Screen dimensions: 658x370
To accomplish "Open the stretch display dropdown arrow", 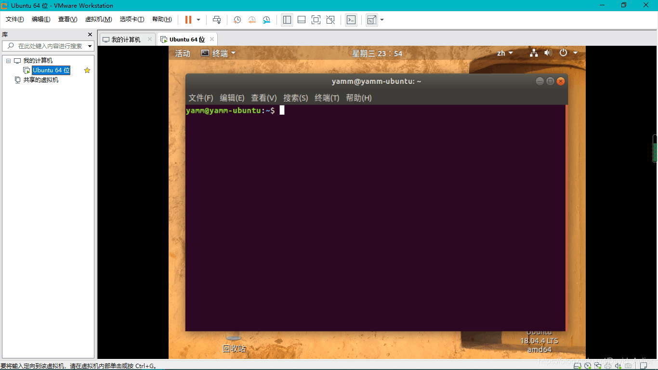I will tap(382, 20).
